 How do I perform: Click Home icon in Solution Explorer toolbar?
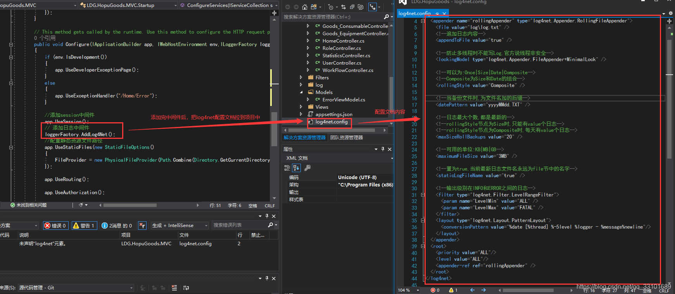coord(305,7)
